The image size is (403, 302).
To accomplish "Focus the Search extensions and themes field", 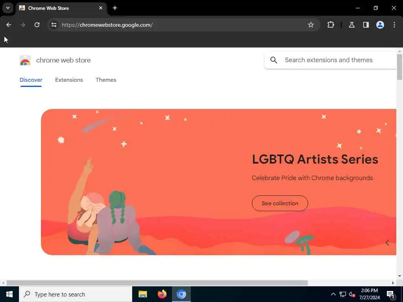I will (330, 60).
